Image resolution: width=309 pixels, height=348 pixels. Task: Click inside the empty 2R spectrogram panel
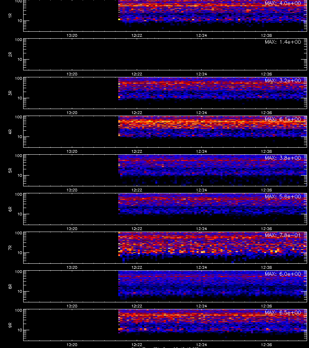(165, 55)
